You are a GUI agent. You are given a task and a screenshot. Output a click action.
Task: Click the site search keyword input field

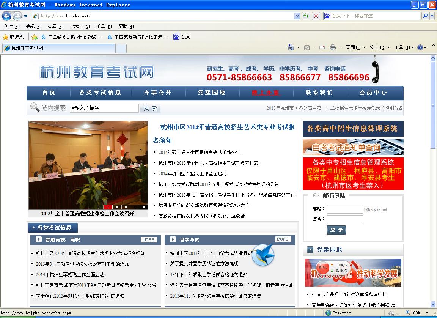(104, 108)
